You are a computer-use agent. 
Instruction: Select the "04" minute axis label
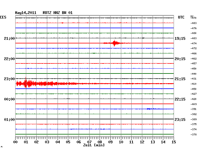coord(58,142)
